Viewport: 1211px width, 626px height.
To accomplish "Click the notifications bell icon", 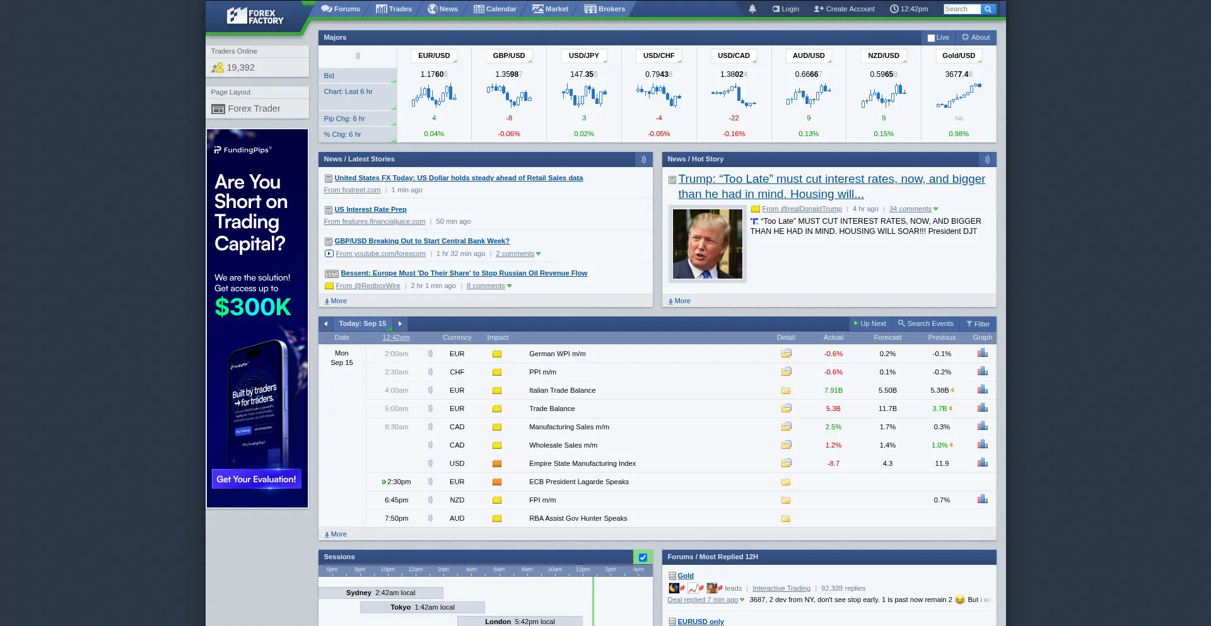I will click(x=752, y=9).
